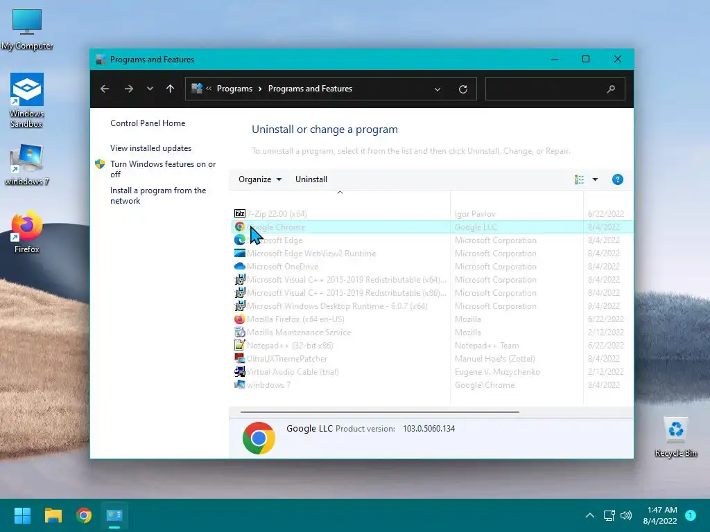Go forward with the Forward arrow
710x532 pixels.
tap(128, 89)
